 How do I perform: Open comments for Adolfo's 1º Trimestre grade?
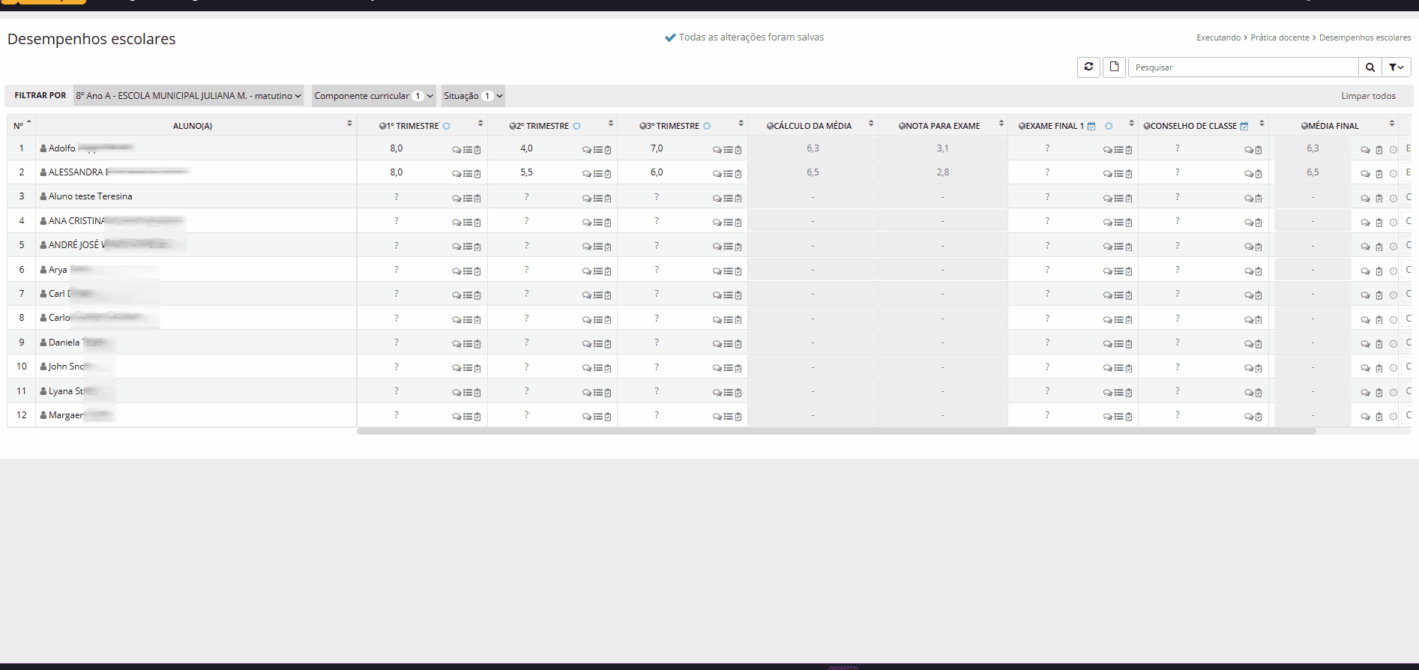coord(457,150)
